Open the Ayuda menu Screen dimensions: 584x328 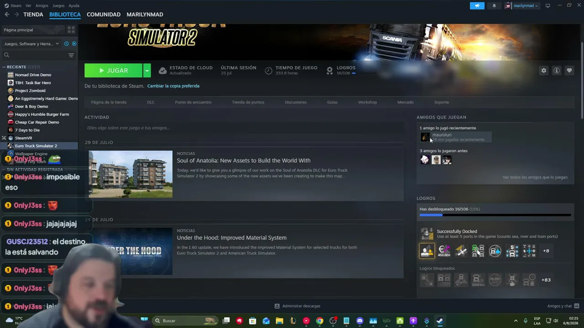pyautogui.click(x=74, y=5)
